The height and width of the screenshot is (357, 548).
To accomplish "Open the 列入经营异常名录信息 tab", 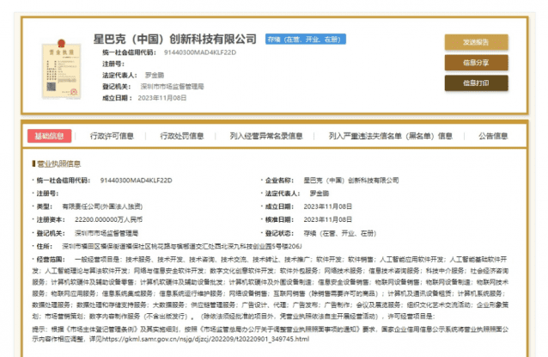I will click(266, 136).
